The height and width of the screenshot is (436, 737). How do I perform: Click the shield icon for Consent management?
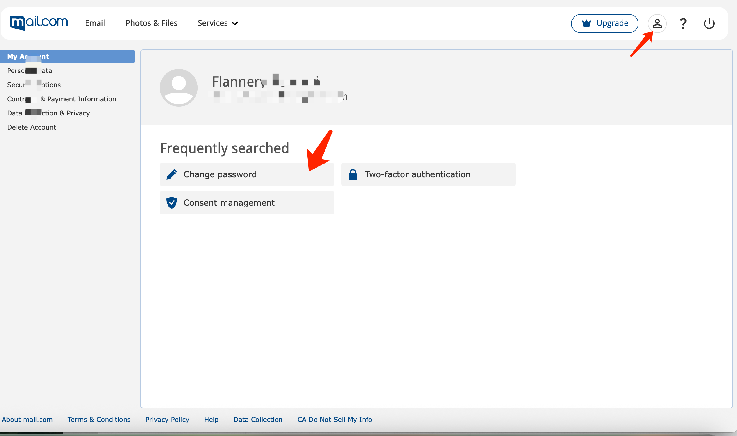172,203
